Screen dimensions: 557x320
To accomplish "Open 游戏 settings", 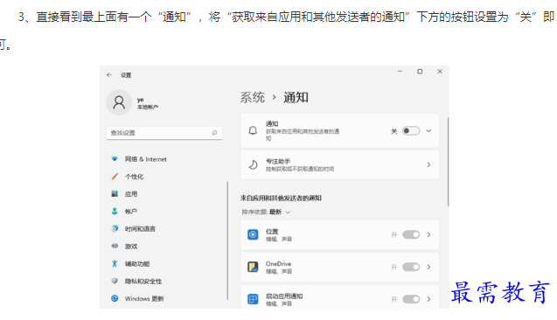I will [131, 247].
